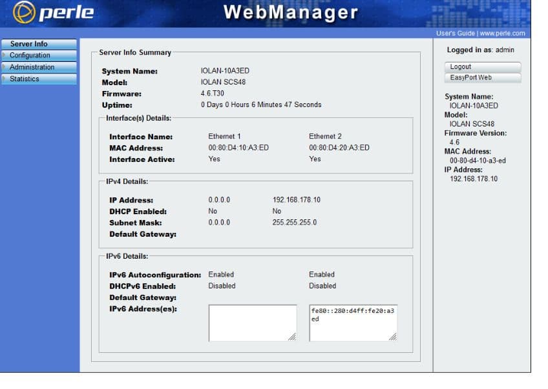Click the WebManager title text

pos(290,12)
